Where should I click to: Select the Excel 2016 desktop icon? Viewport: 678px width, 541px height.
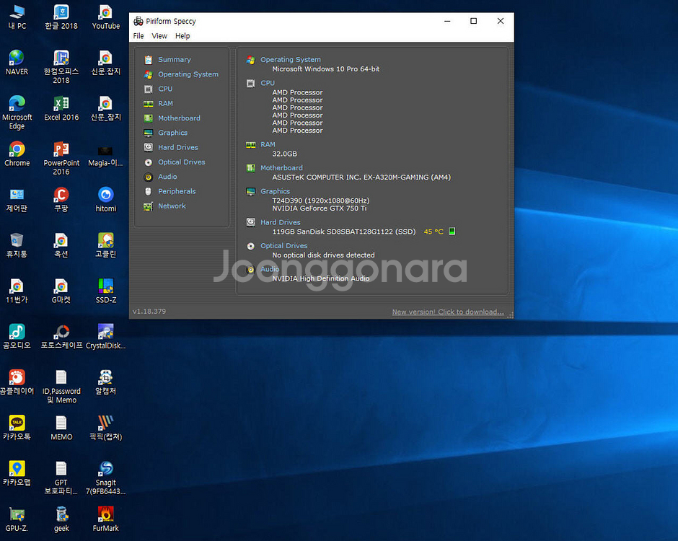click(x=61, y=109)
